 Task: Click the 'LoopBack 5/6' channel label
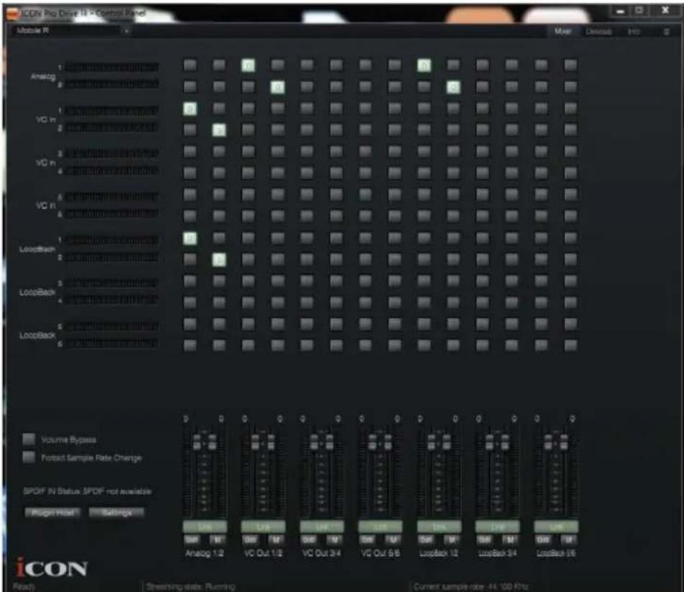(556, 552)
